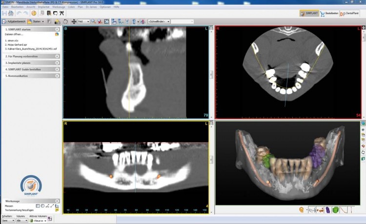Open recent file 'Hojas Gerhard.spr'
Screen dimensions: 366x224
tap(16, 45)
